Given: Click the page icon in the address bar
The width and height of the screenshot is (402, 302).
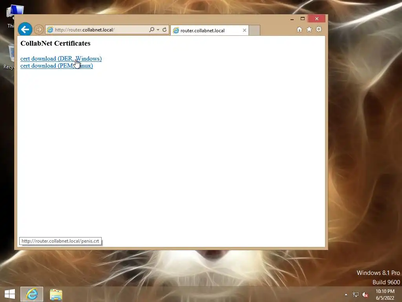Looking at the screenshot, I should pyautogui.click(x=50, y=30).
